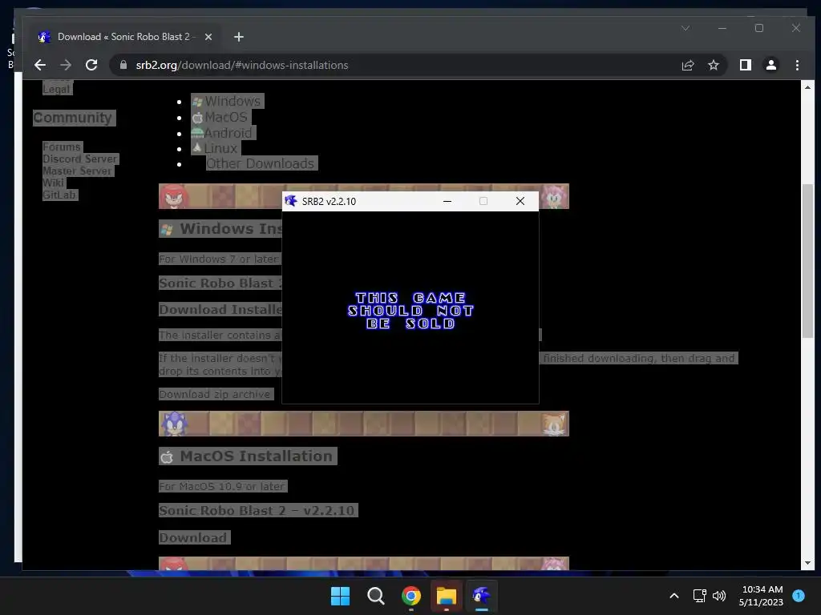
Task: Share this page from the address bar
Action: tap(687, 65)
